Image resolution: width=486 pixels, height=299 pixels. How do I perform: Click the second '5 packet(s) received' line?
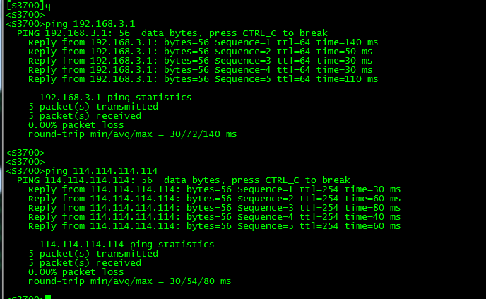(x=85, y=263)
